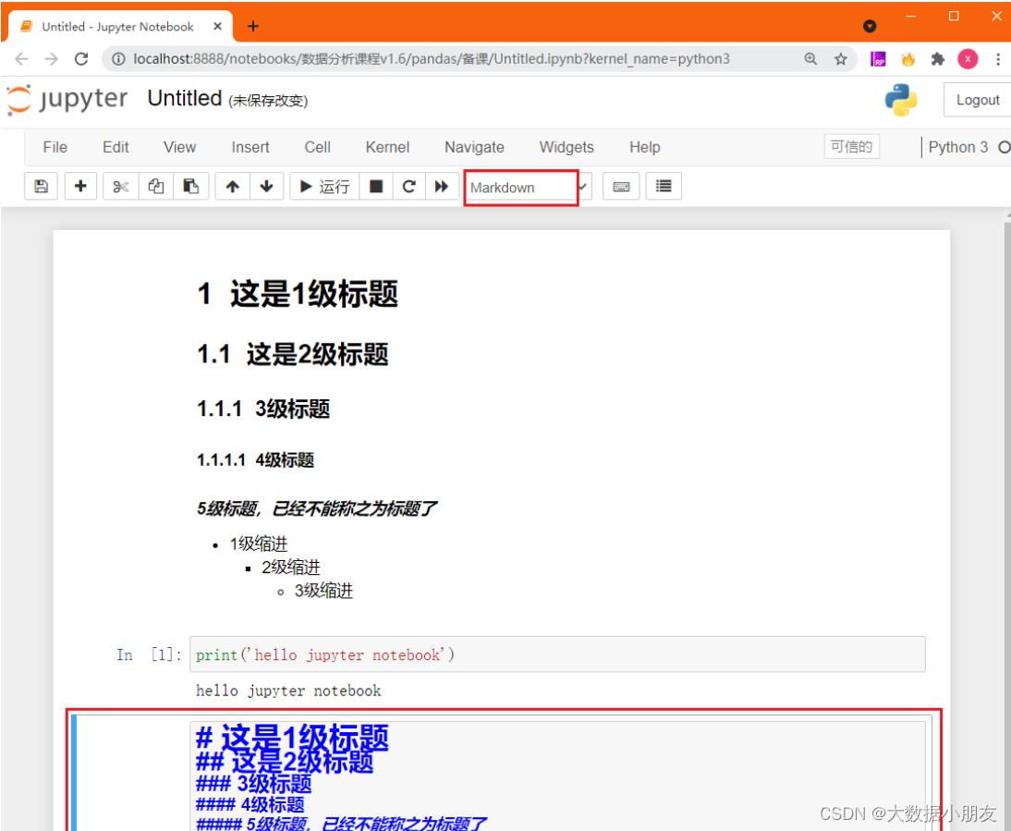Click the site info icon before localhost
Image resolution: width=1011 pixels, height=831 pixels.
[x=118, y=59]
